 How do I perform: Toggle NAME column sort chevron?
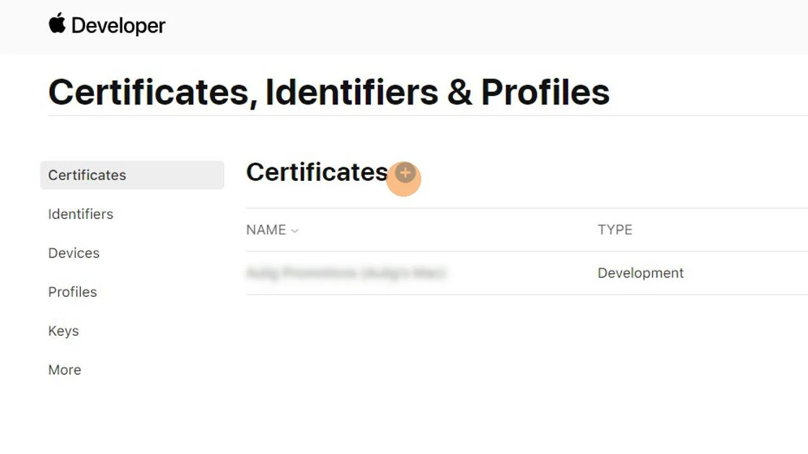(294, 231)
